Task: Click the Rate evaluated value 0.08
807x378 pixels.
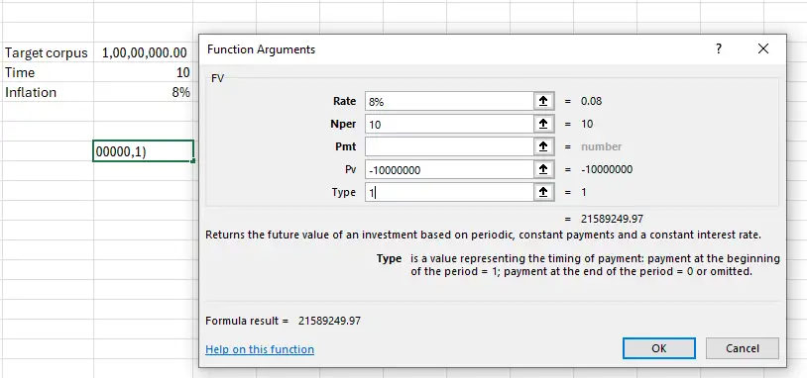Action: (591, 101)
